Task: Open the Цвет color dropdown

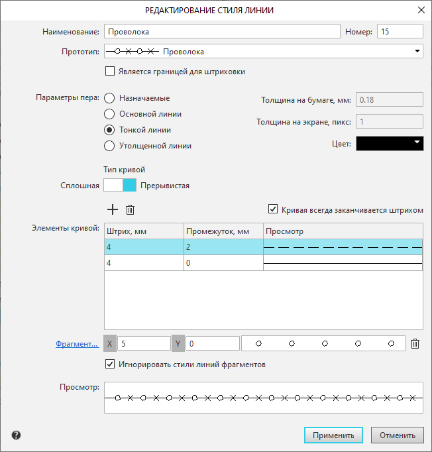Action: 417,142
